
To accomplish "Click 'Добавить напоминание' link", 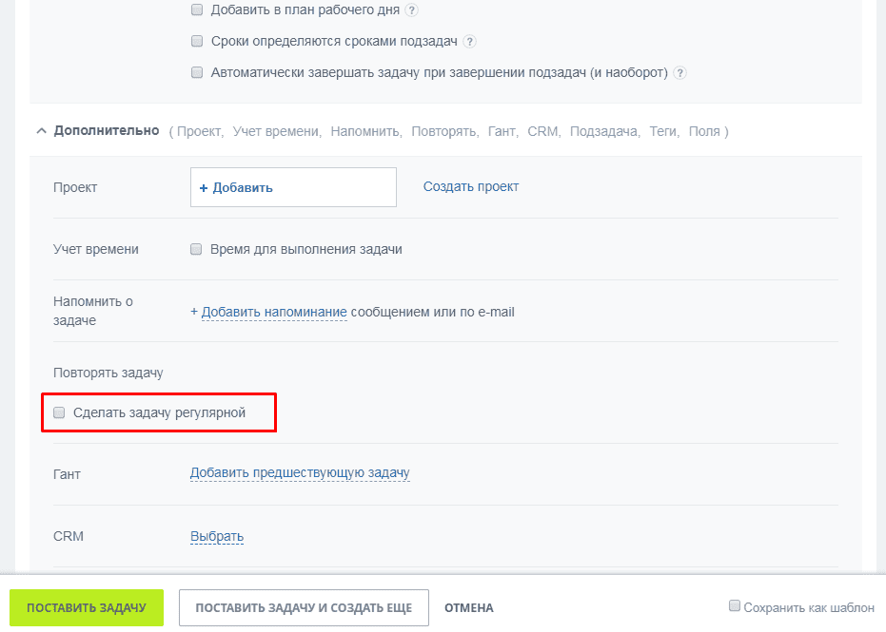I will [x=274, y=312].
